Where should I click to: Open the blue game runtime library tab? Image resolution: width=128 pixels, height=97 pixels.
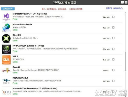coord(8,9)
